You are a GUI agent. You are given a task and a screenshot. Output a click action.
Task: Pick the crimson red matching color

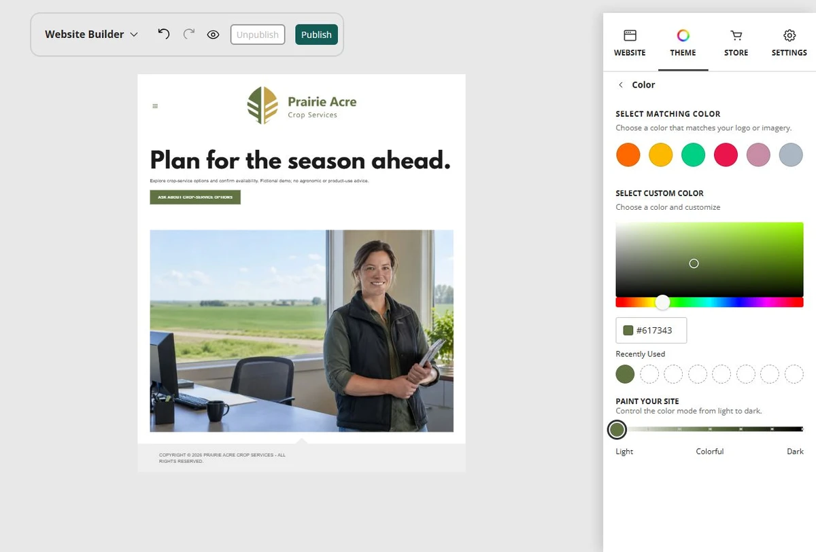[726, 155]
